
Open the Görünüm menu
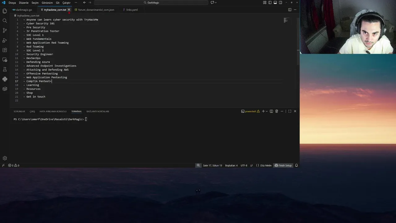47,2
